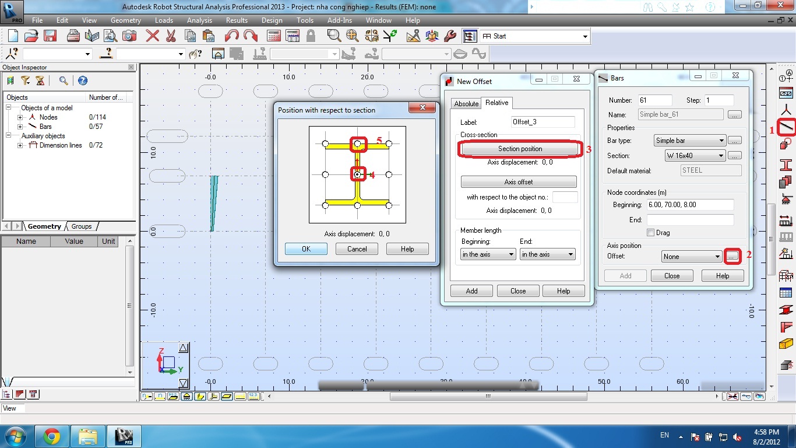The width and height of the screenshot is (796, 448).
Task: Click the search magnifier in Object Inspector
Action: (x=64, y=80)
